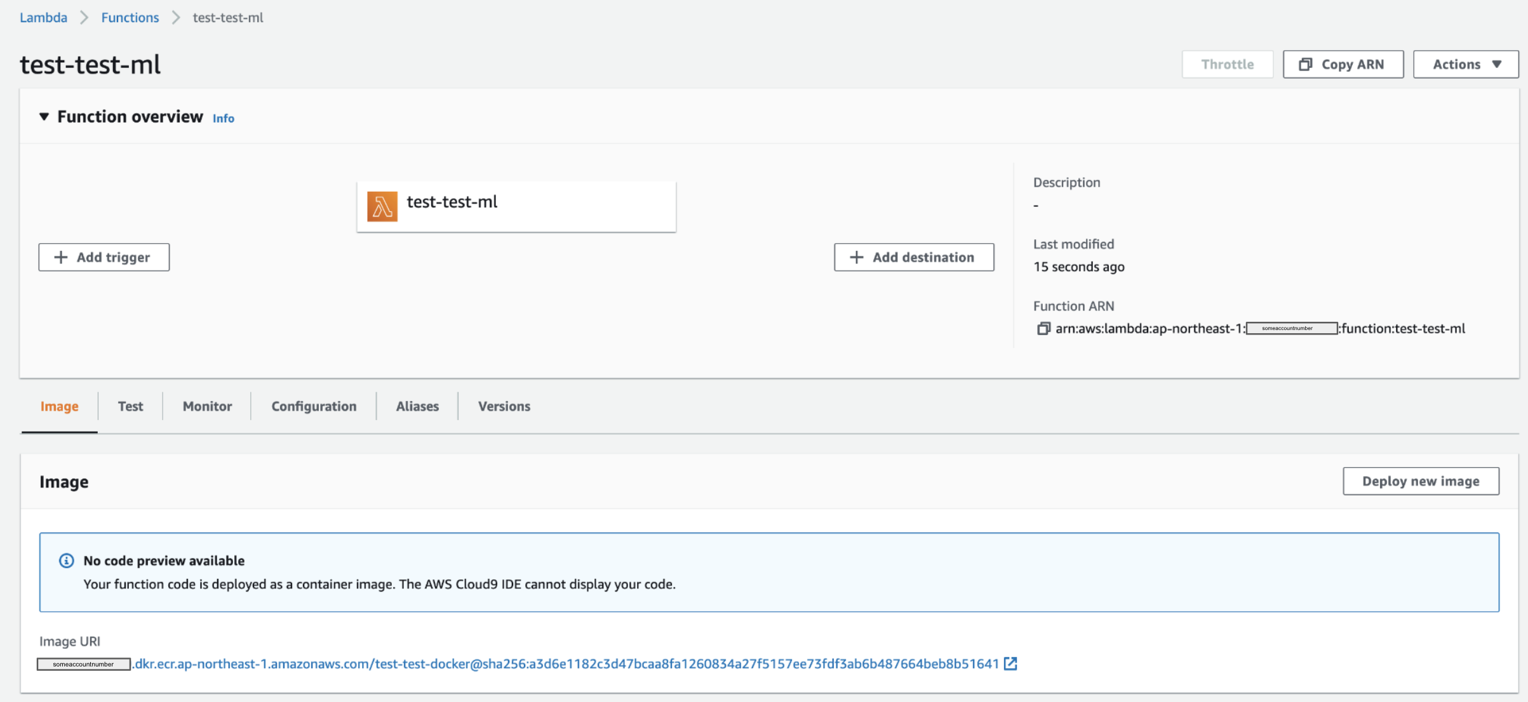The height and width of the screenshot is (702, 1528).
Task: Click the info icon in the No code preview alert
Action: click(x=66, y=560)
